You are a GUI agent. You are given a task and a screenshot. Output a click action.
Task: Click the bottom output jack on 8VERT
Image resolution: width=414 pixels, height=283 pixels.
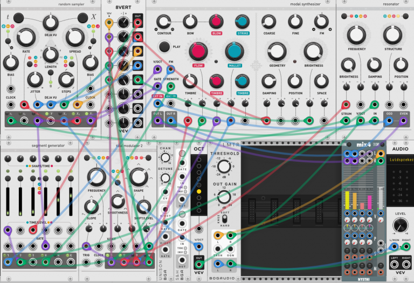click(x=137, y=123)
